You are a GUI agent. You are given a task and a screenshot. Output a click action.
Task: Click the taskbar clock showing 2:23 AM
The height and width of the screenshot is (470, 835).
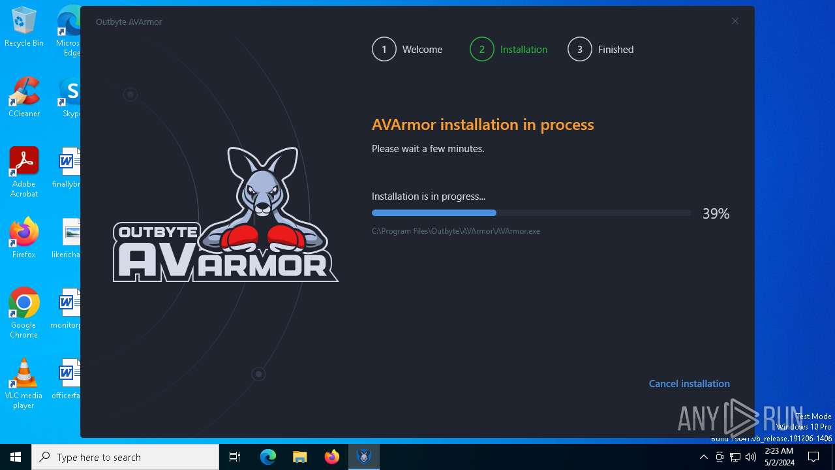[x=779, y=457]
